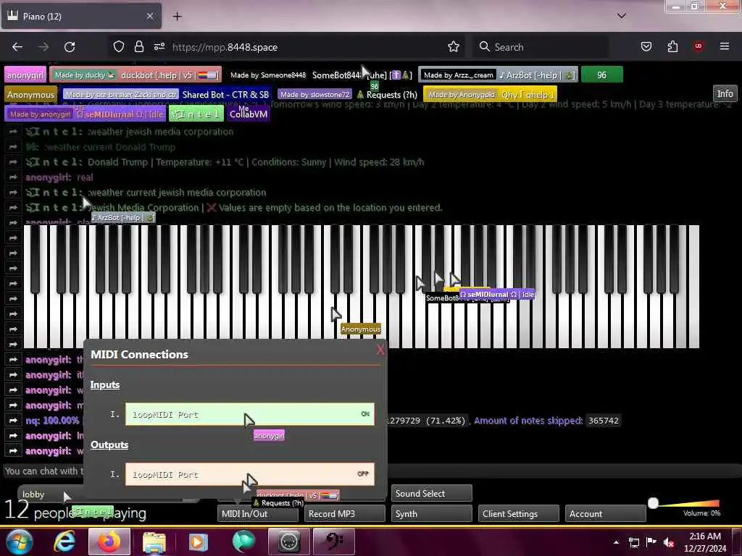The image size is (742, 556).
Task: Launch Internet Explorer from taskbar
Action: click(x=64, y=542)
